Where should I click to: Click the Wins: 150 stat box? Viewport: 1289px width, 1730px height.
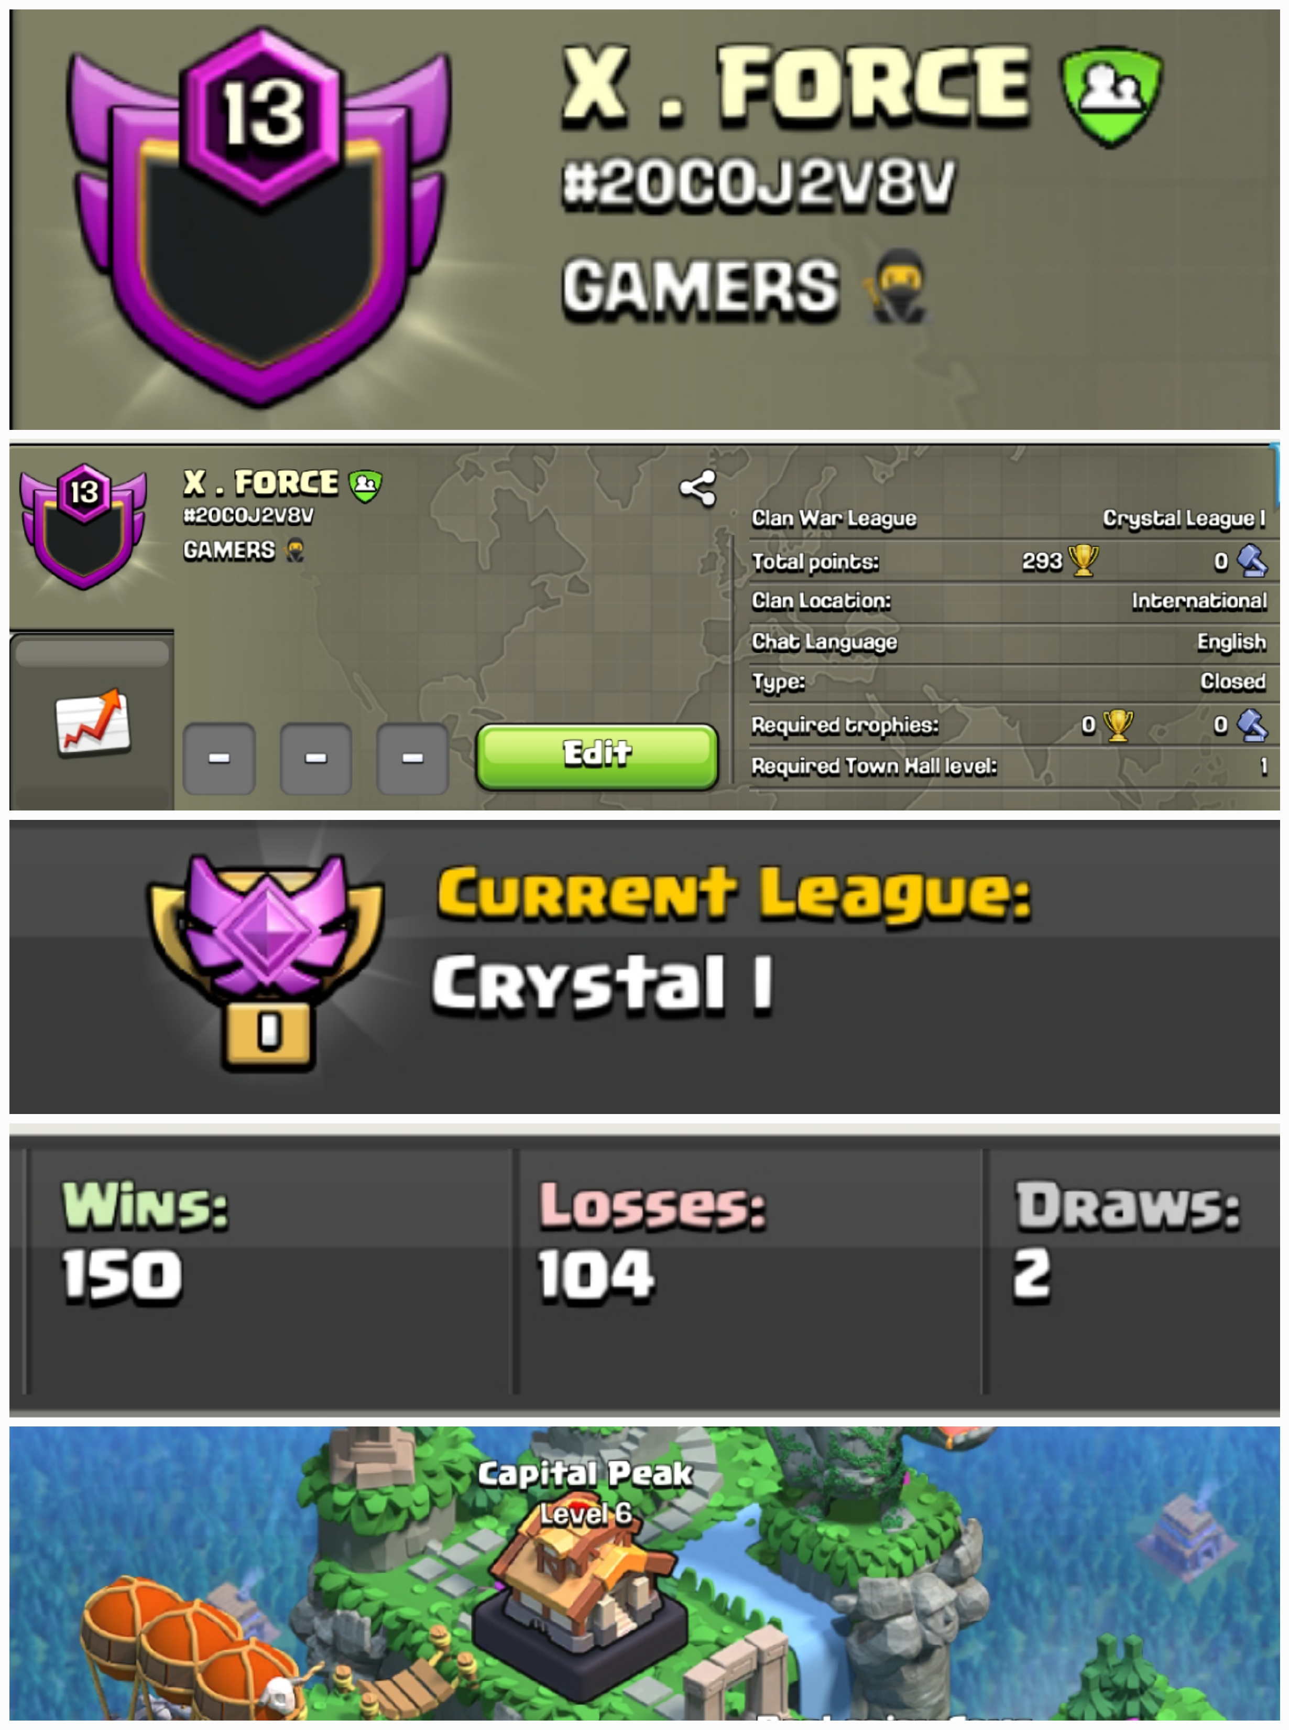270,1270
